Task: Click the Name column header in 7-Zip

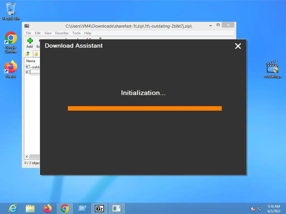Action: [x=31, y=61]
